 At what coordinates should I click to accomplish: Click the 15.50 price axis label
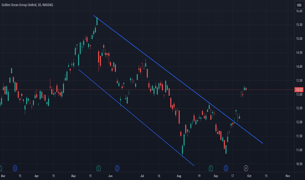[x=299, y=25]
